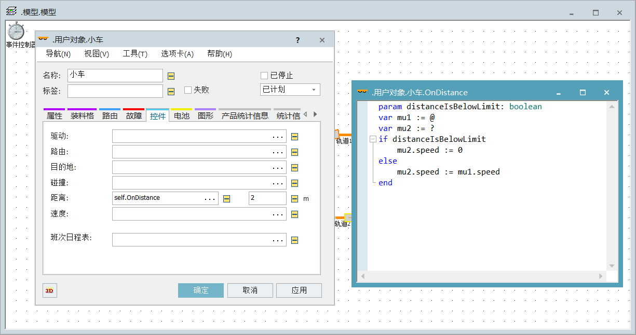Toggle inheritance for the distance value 2
The width and height of the screenshot is (636, 335).
294,199
